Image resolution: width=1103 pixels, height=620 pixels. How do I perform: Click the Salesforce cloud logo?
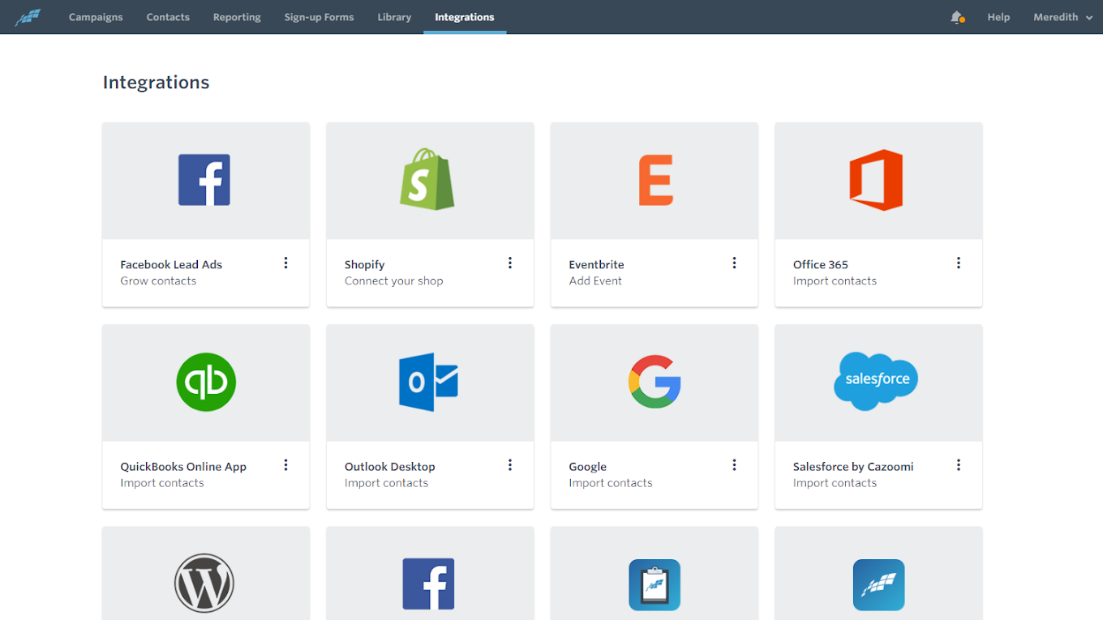coord(876,380)
